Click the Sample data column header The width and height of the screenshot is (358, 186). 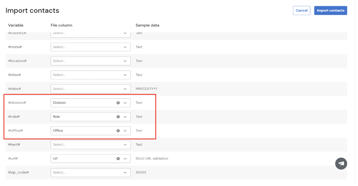click(x=147, y=25)
